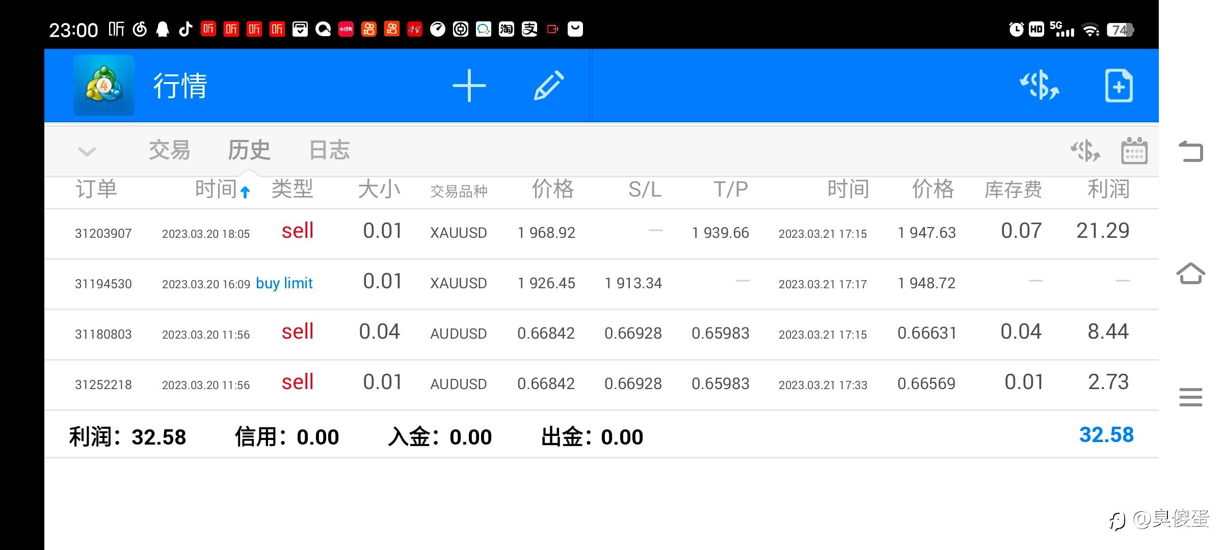Sort by the open 时间 column header

[216, 189]
